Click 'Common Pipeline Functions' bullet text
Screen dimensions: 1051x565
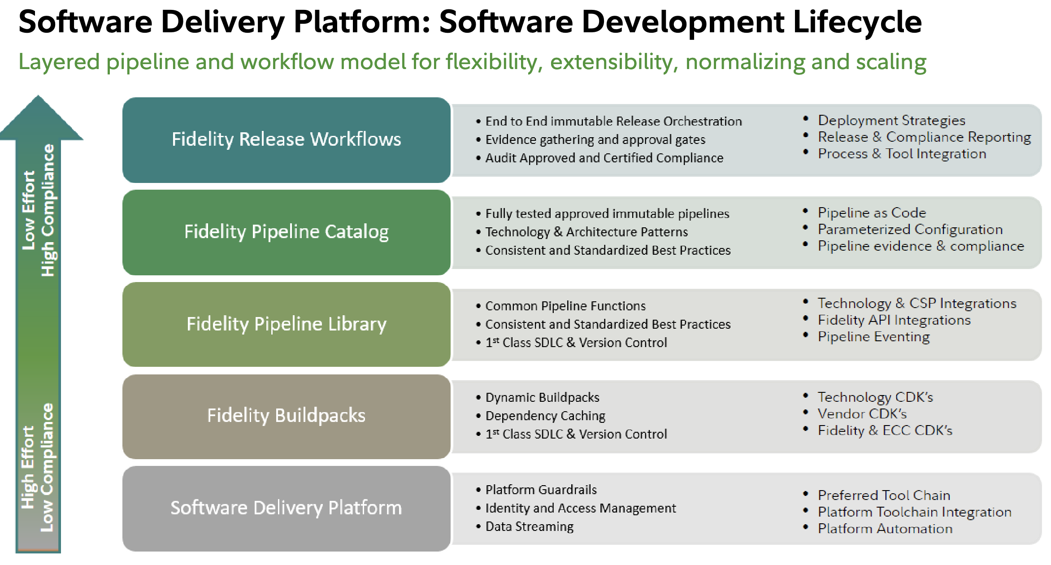tap(565, 306)
